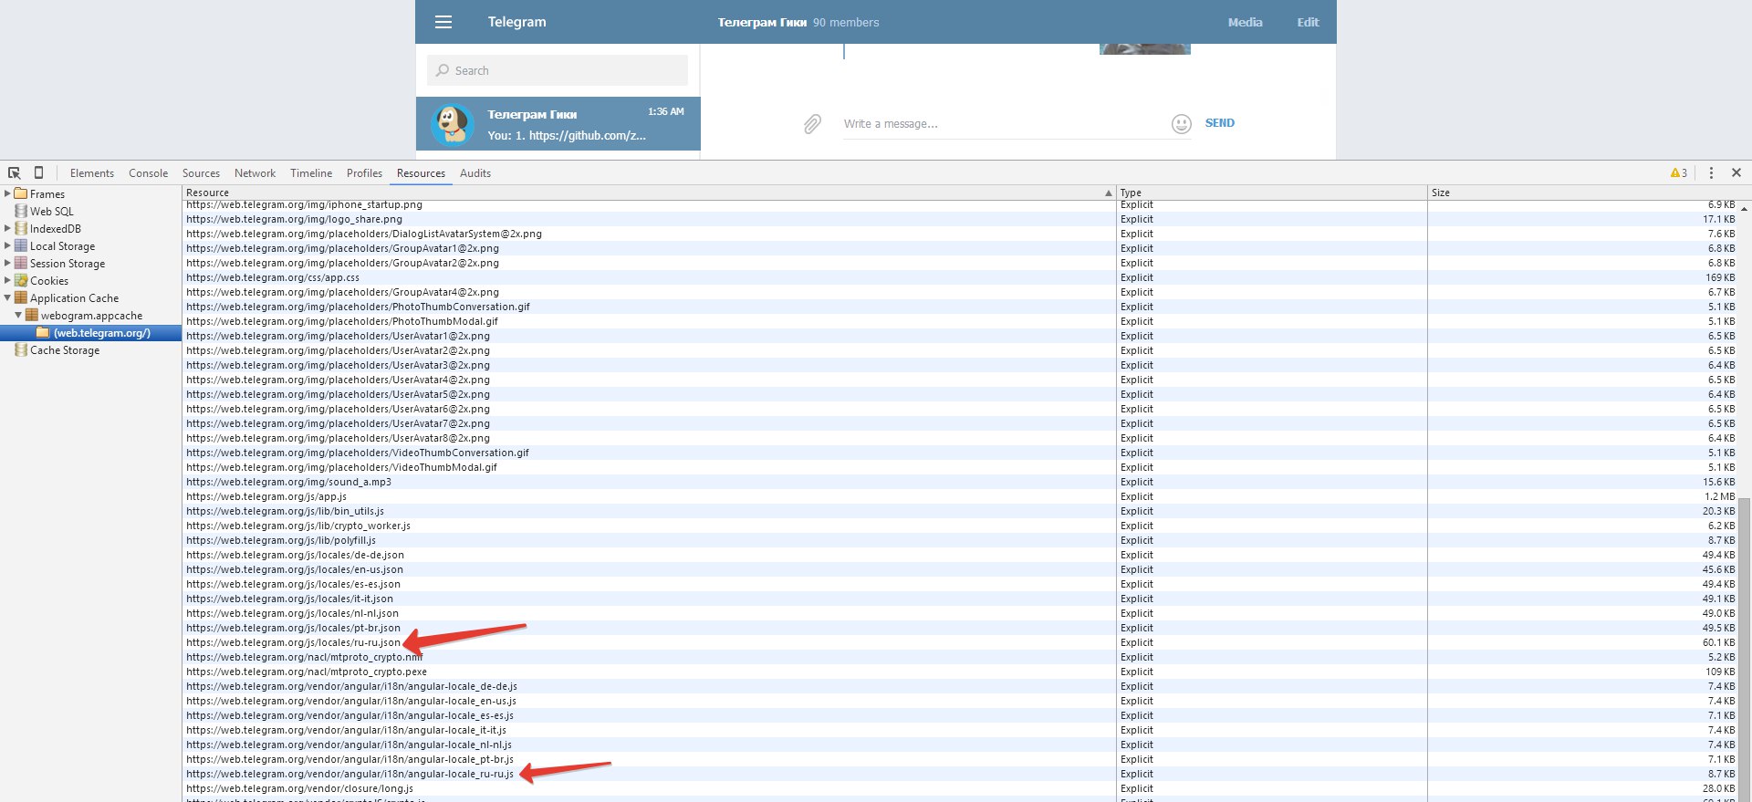The image size is (1752, 802).
Task: Collapse the Application Cache tree node
Action: pos(7,297)
